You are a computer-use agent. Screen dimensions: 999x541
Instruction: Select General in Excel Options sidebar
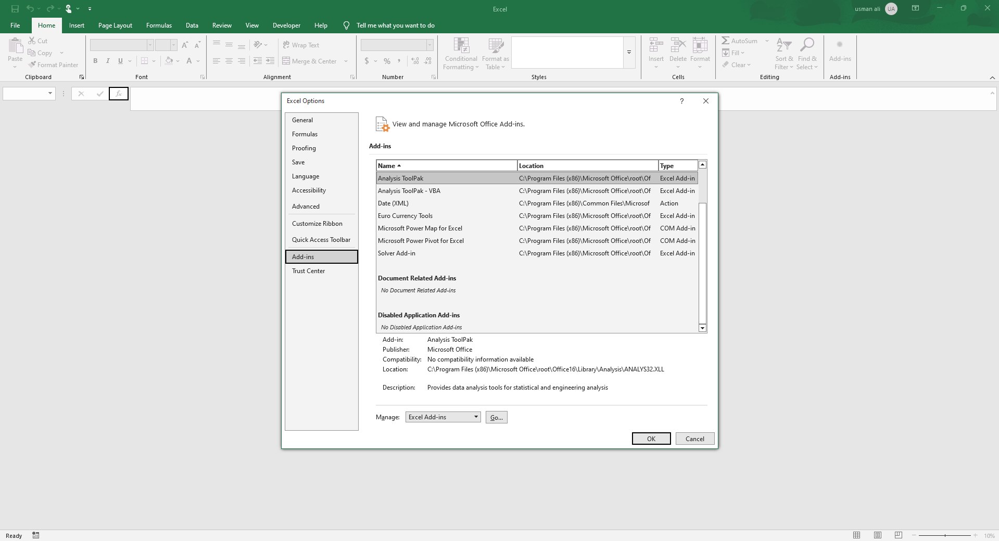coord(321,120)
